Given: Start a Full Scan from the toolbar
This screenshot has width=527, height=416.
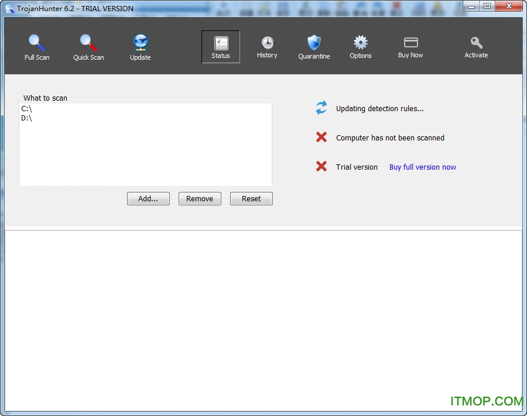Looking at the screenshot, I should (x=37, y=47).
